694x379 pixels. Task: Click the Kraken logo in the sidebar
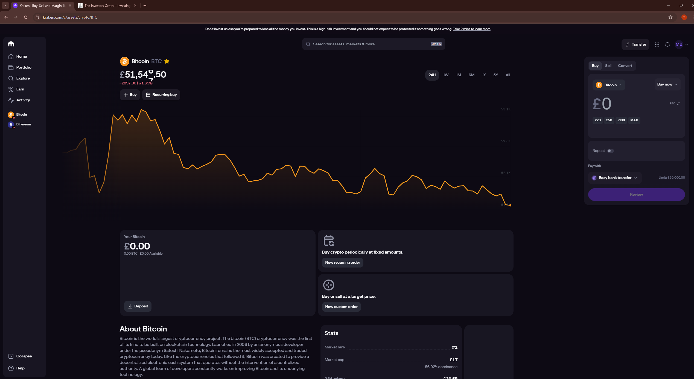[11, 44]
